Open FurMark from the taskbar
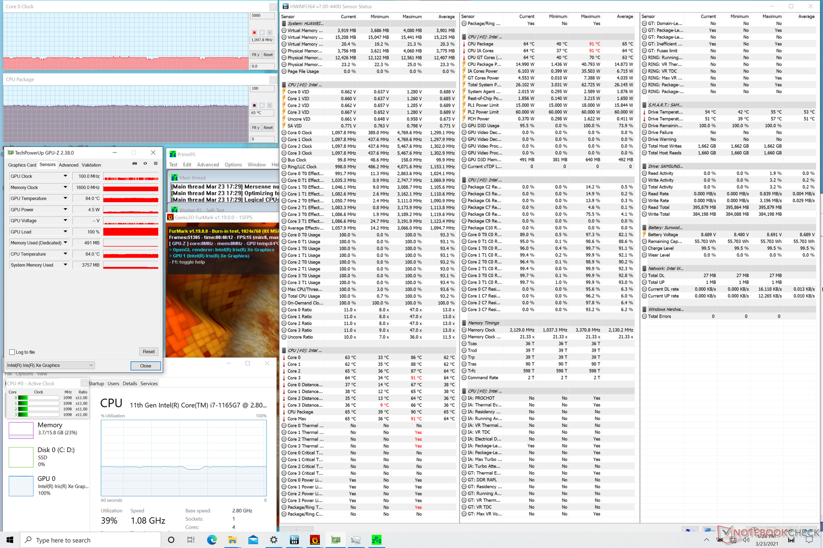Image resolution: width=823 pixels, height=548 pixels. pos(315,540)
